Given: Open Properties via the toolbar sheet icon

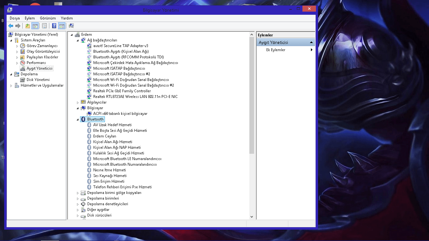Looking at the screenshot, I should [45, 26].
